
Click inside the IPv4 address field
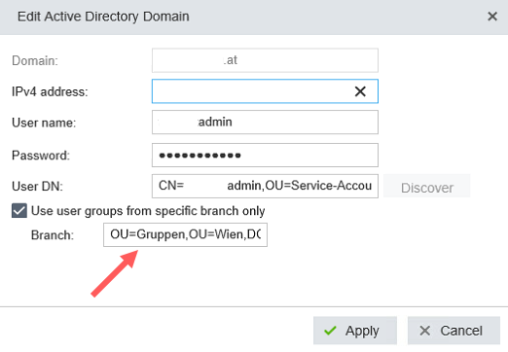(265, 91)
